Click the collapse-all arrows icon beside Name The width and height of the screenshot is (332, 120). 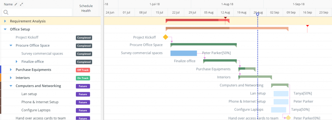pyautogui.click(x=16, y=4)
